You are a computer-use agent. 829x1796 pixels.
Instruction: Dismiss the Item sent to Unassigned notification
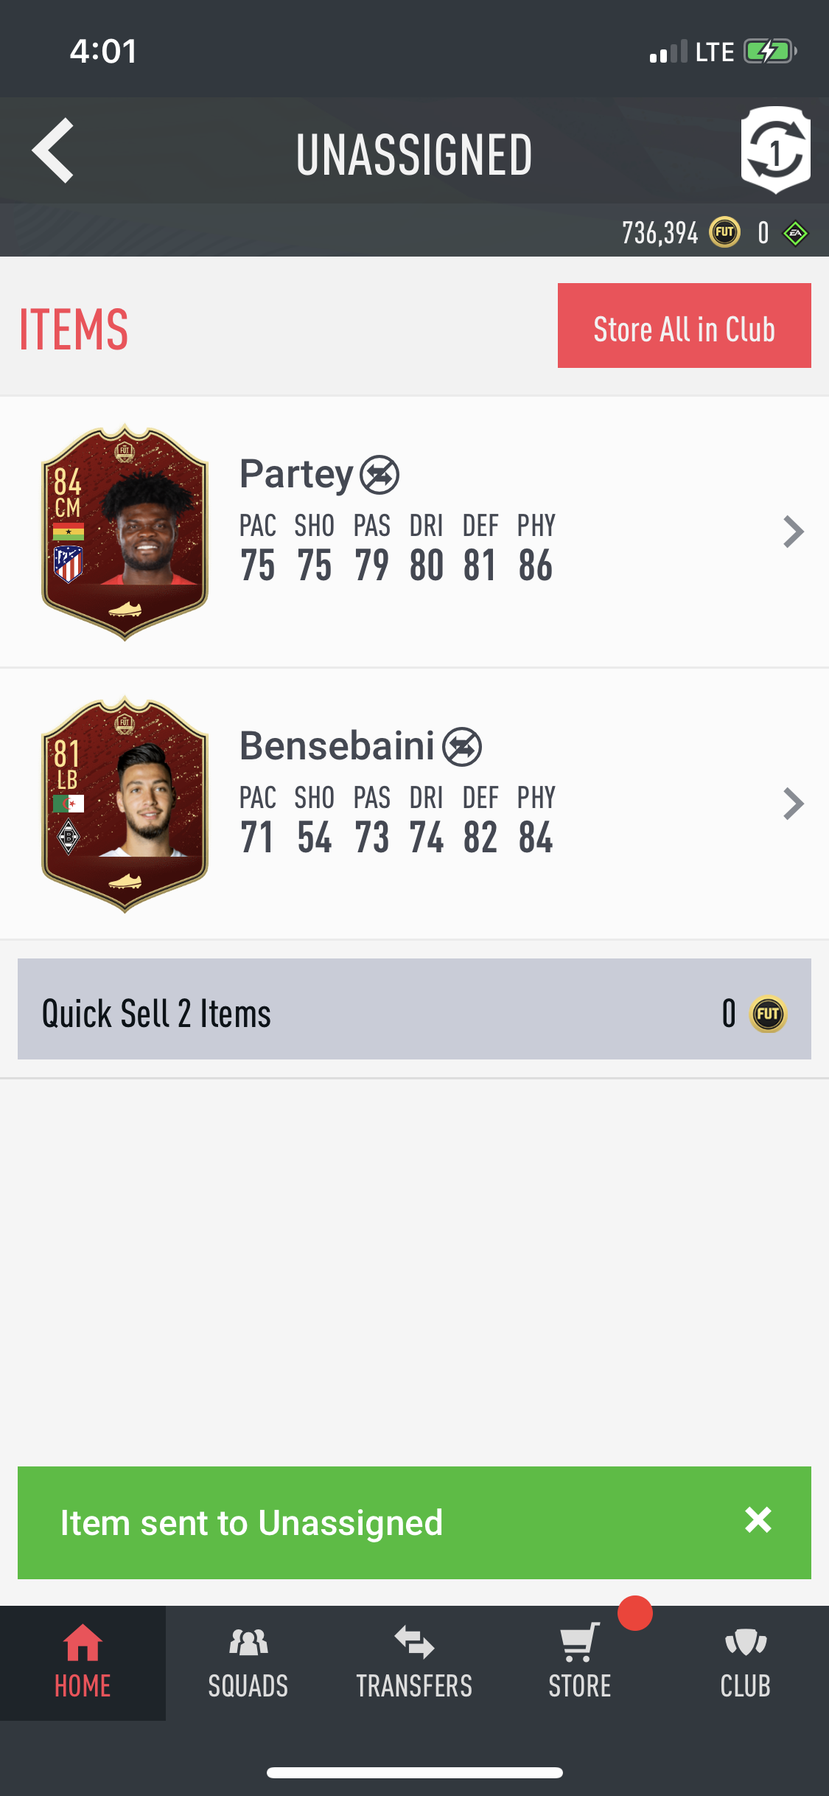click(758, 1520)
